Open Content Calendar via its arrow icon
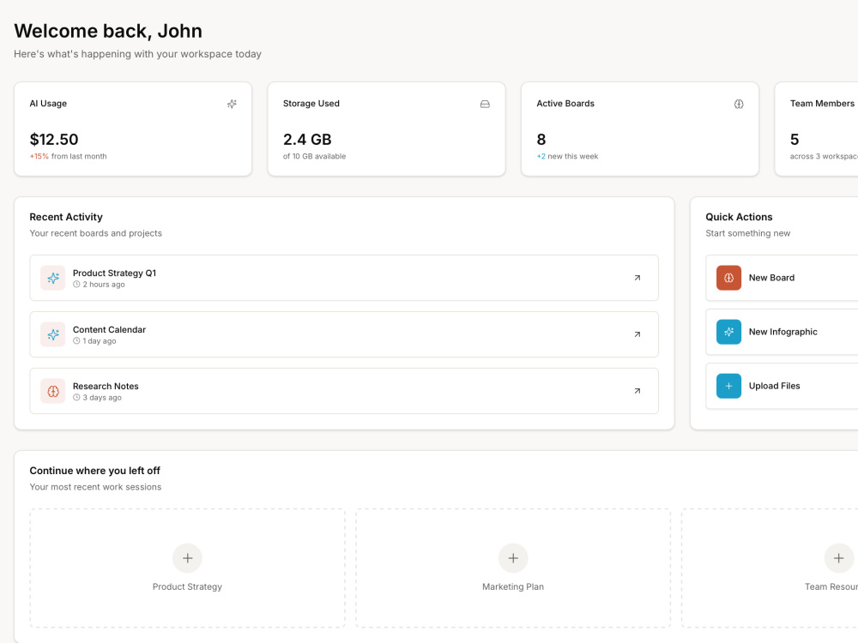 tap(637, 334)
